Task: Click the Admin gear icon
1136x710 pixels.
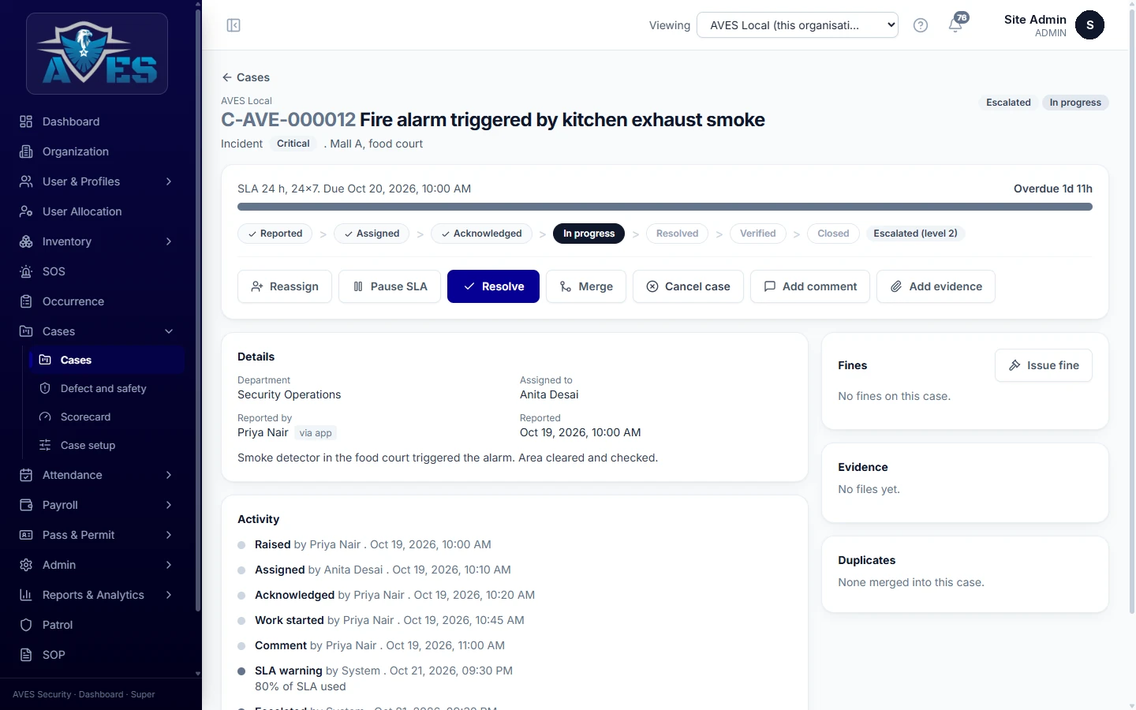Action: [x=26, y=565]
